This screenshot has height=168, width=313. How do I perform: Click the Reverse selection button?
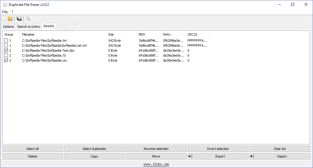[x=156, y=149]
